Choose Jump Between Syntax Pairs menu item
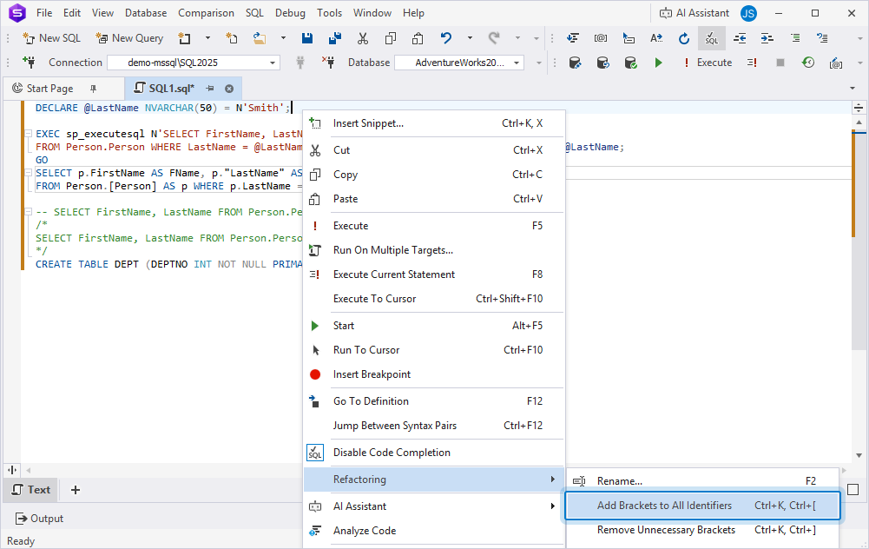869x549 pixels. coord(434,426)
